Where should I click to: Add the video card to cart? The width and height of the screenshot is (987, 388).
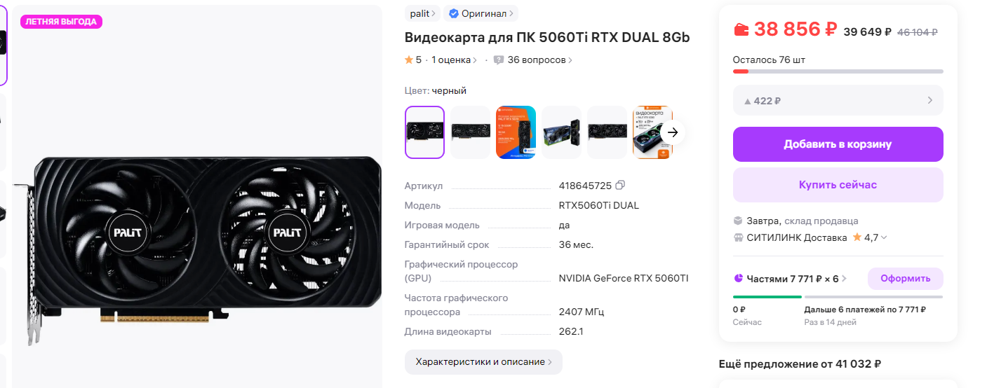pyautogui.click(x=838, y=144)
